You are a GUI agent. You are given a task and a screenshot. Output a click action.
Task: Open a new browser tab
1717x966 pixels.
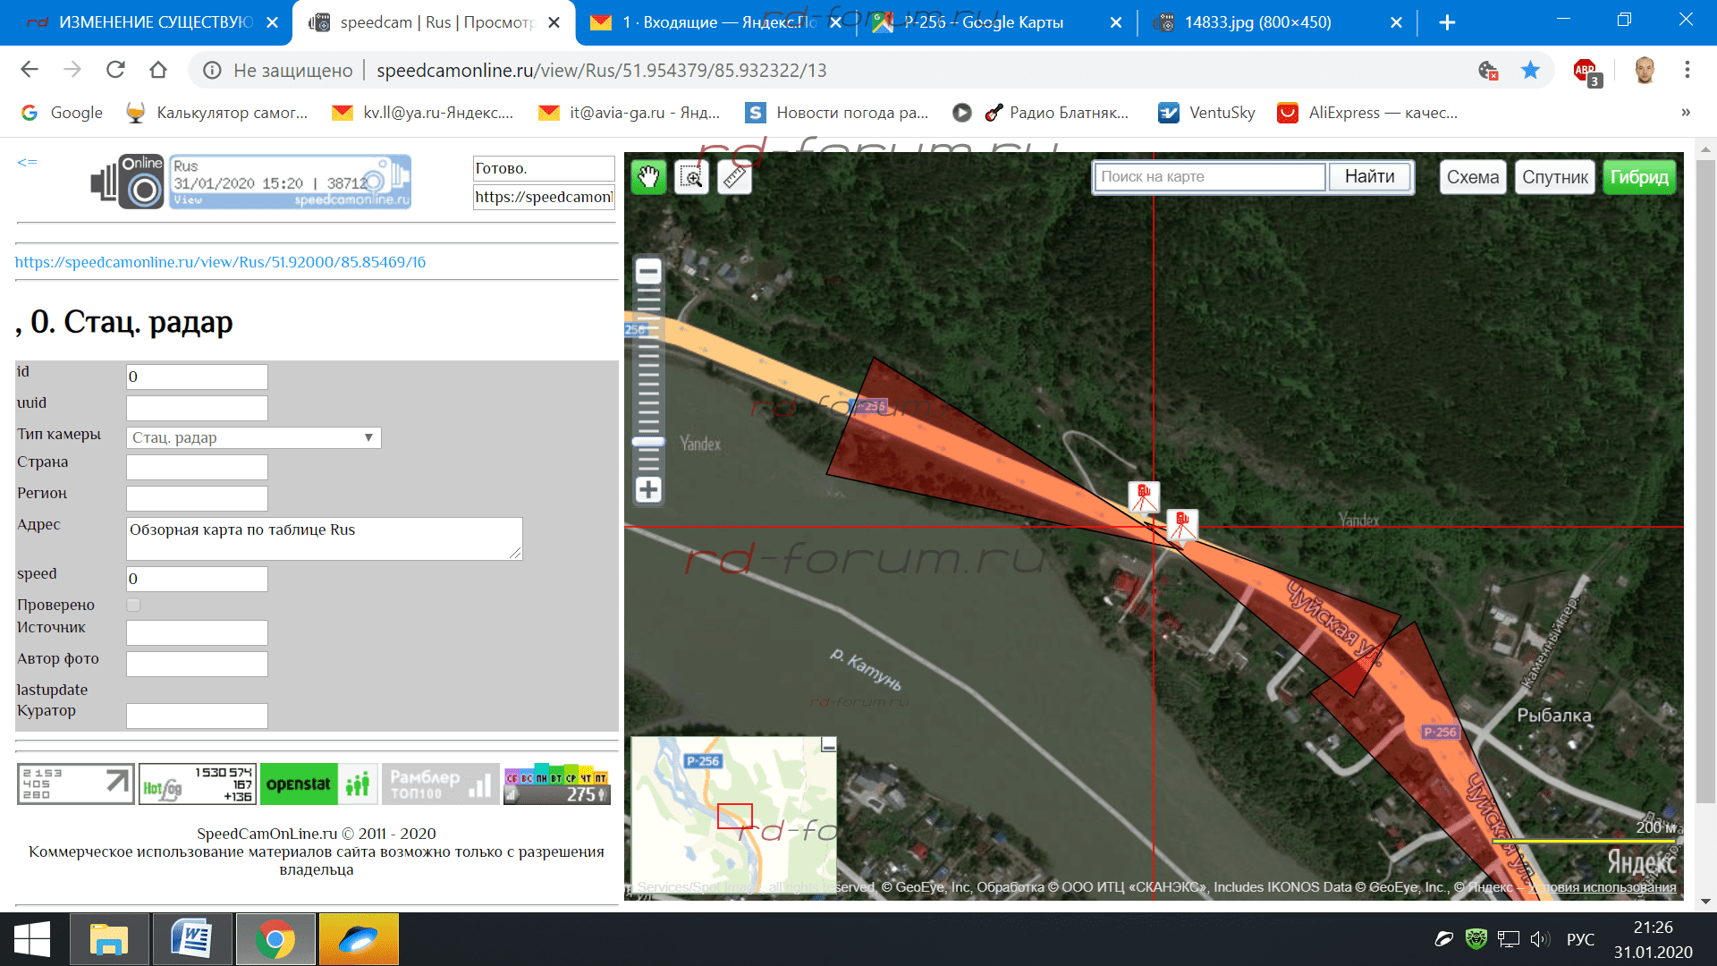1447,22
